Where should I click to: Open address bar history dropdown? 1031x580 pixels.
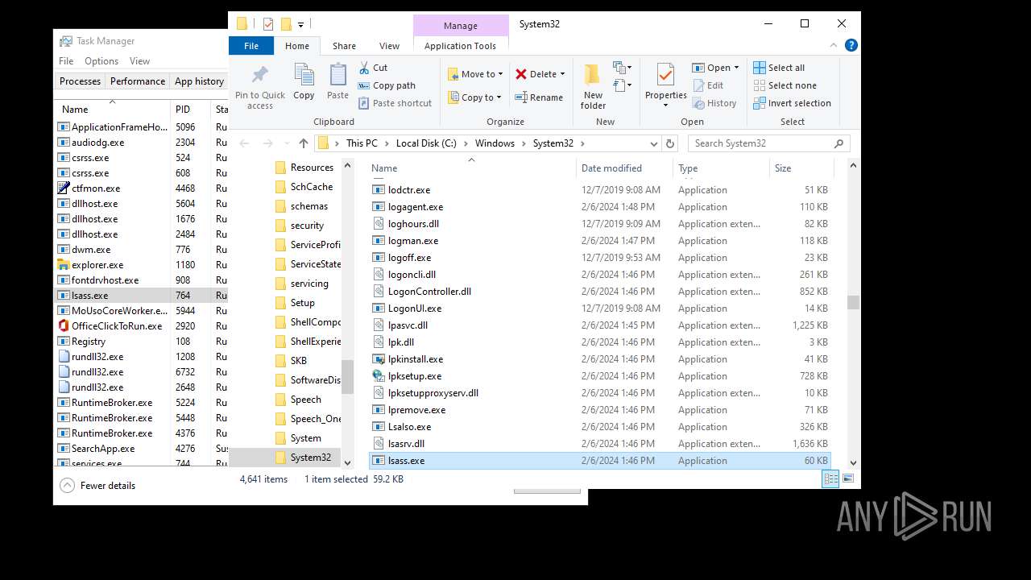point(654,143)
